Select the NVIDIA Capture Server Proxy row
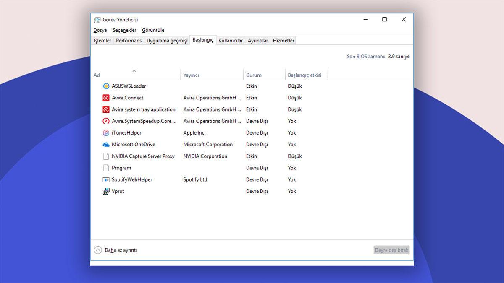Viewport: 504px width, 283px height. click(143, 156)
